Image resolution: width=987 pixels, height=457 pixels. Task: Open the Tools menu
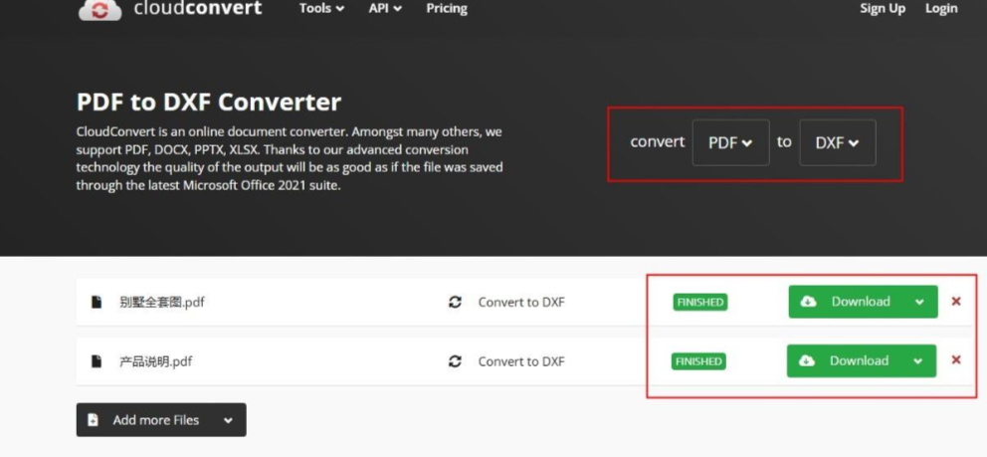coord(321,9)
